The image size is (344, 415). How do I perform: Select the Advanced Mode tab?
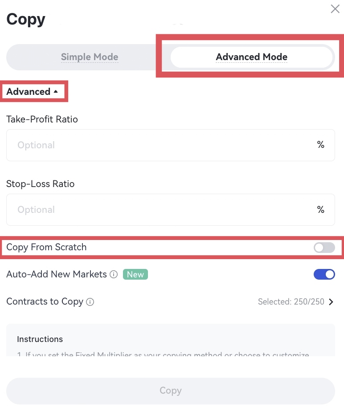coord(251,57)
